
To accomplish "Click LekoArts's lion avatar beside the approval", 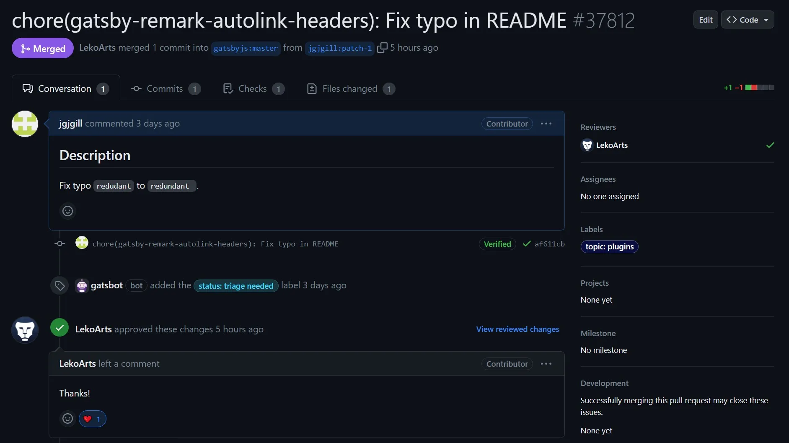I will coord(25,329).
